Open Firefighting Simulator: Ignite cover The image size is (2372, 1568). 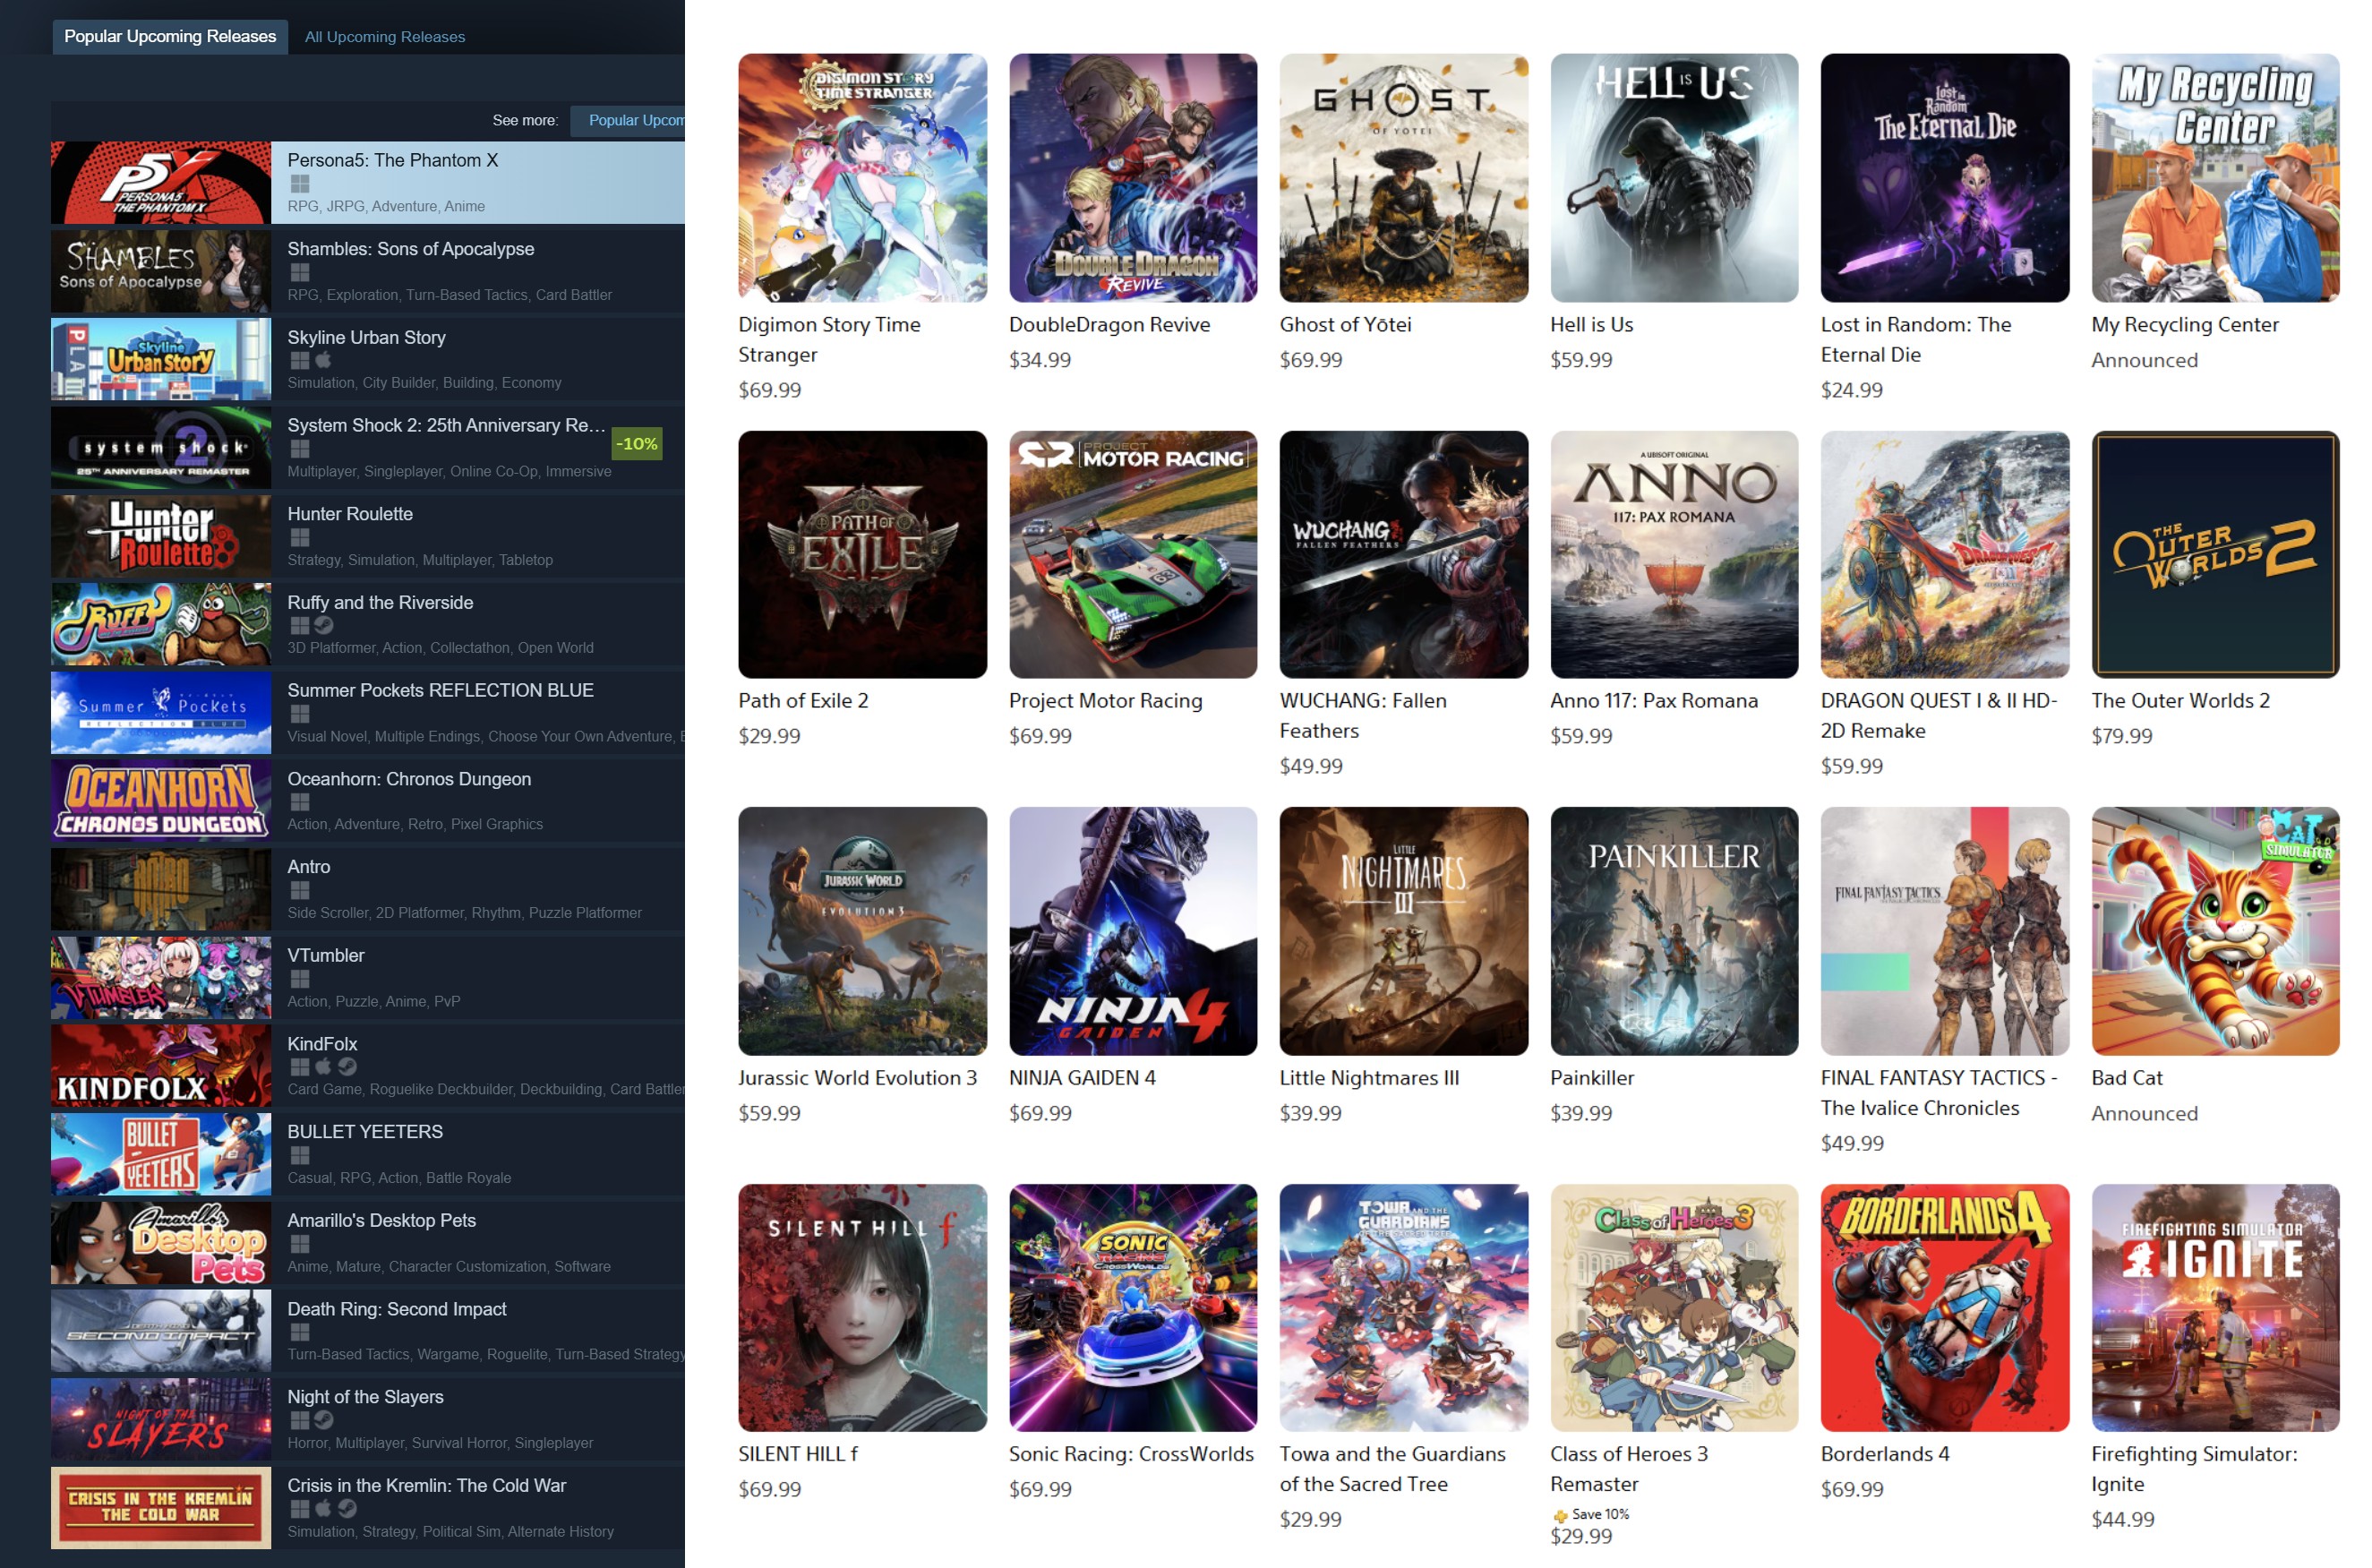(x=2215, y=1308)
